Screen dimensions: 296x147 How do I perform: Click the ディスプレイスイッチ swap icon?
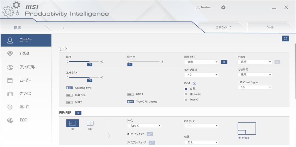coord(151,143)
